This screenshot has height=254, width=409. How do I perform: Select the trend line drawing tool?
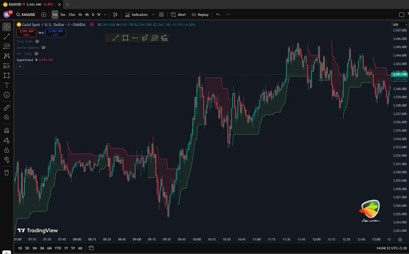[7, 37]
